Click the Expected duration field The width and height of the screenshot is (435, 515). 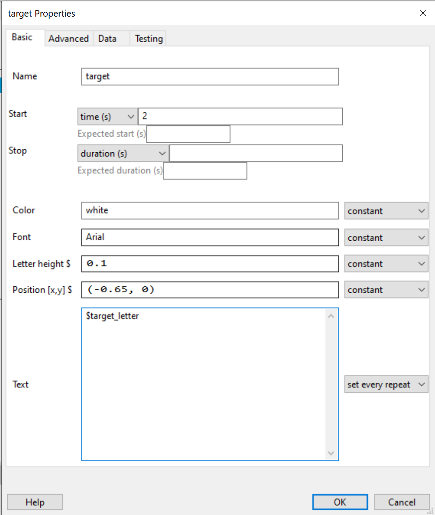click(x=205, y=171)
